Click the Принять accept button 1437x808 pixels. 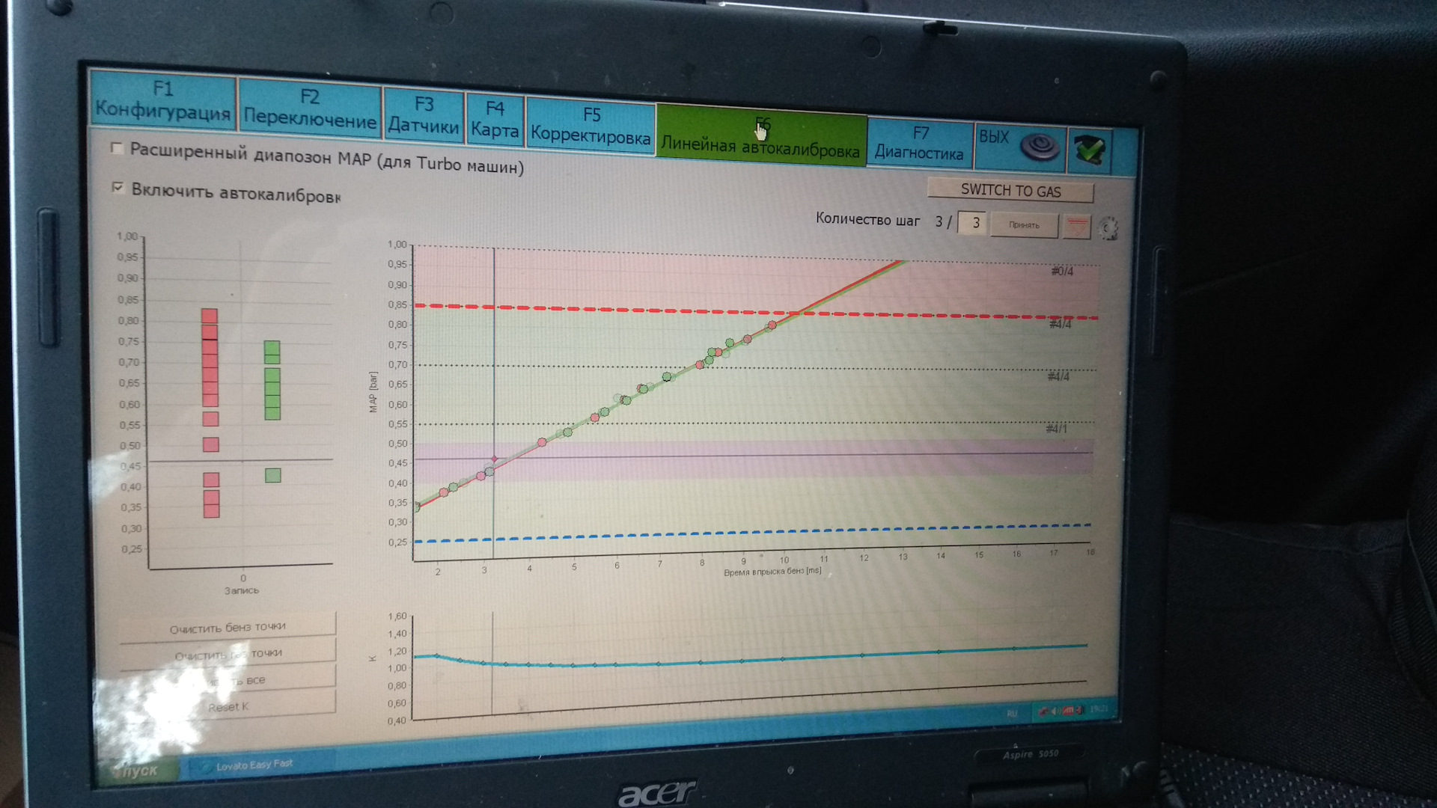(1023, 225)
